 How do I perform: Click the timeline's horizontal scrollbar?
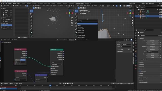(66, 89)
